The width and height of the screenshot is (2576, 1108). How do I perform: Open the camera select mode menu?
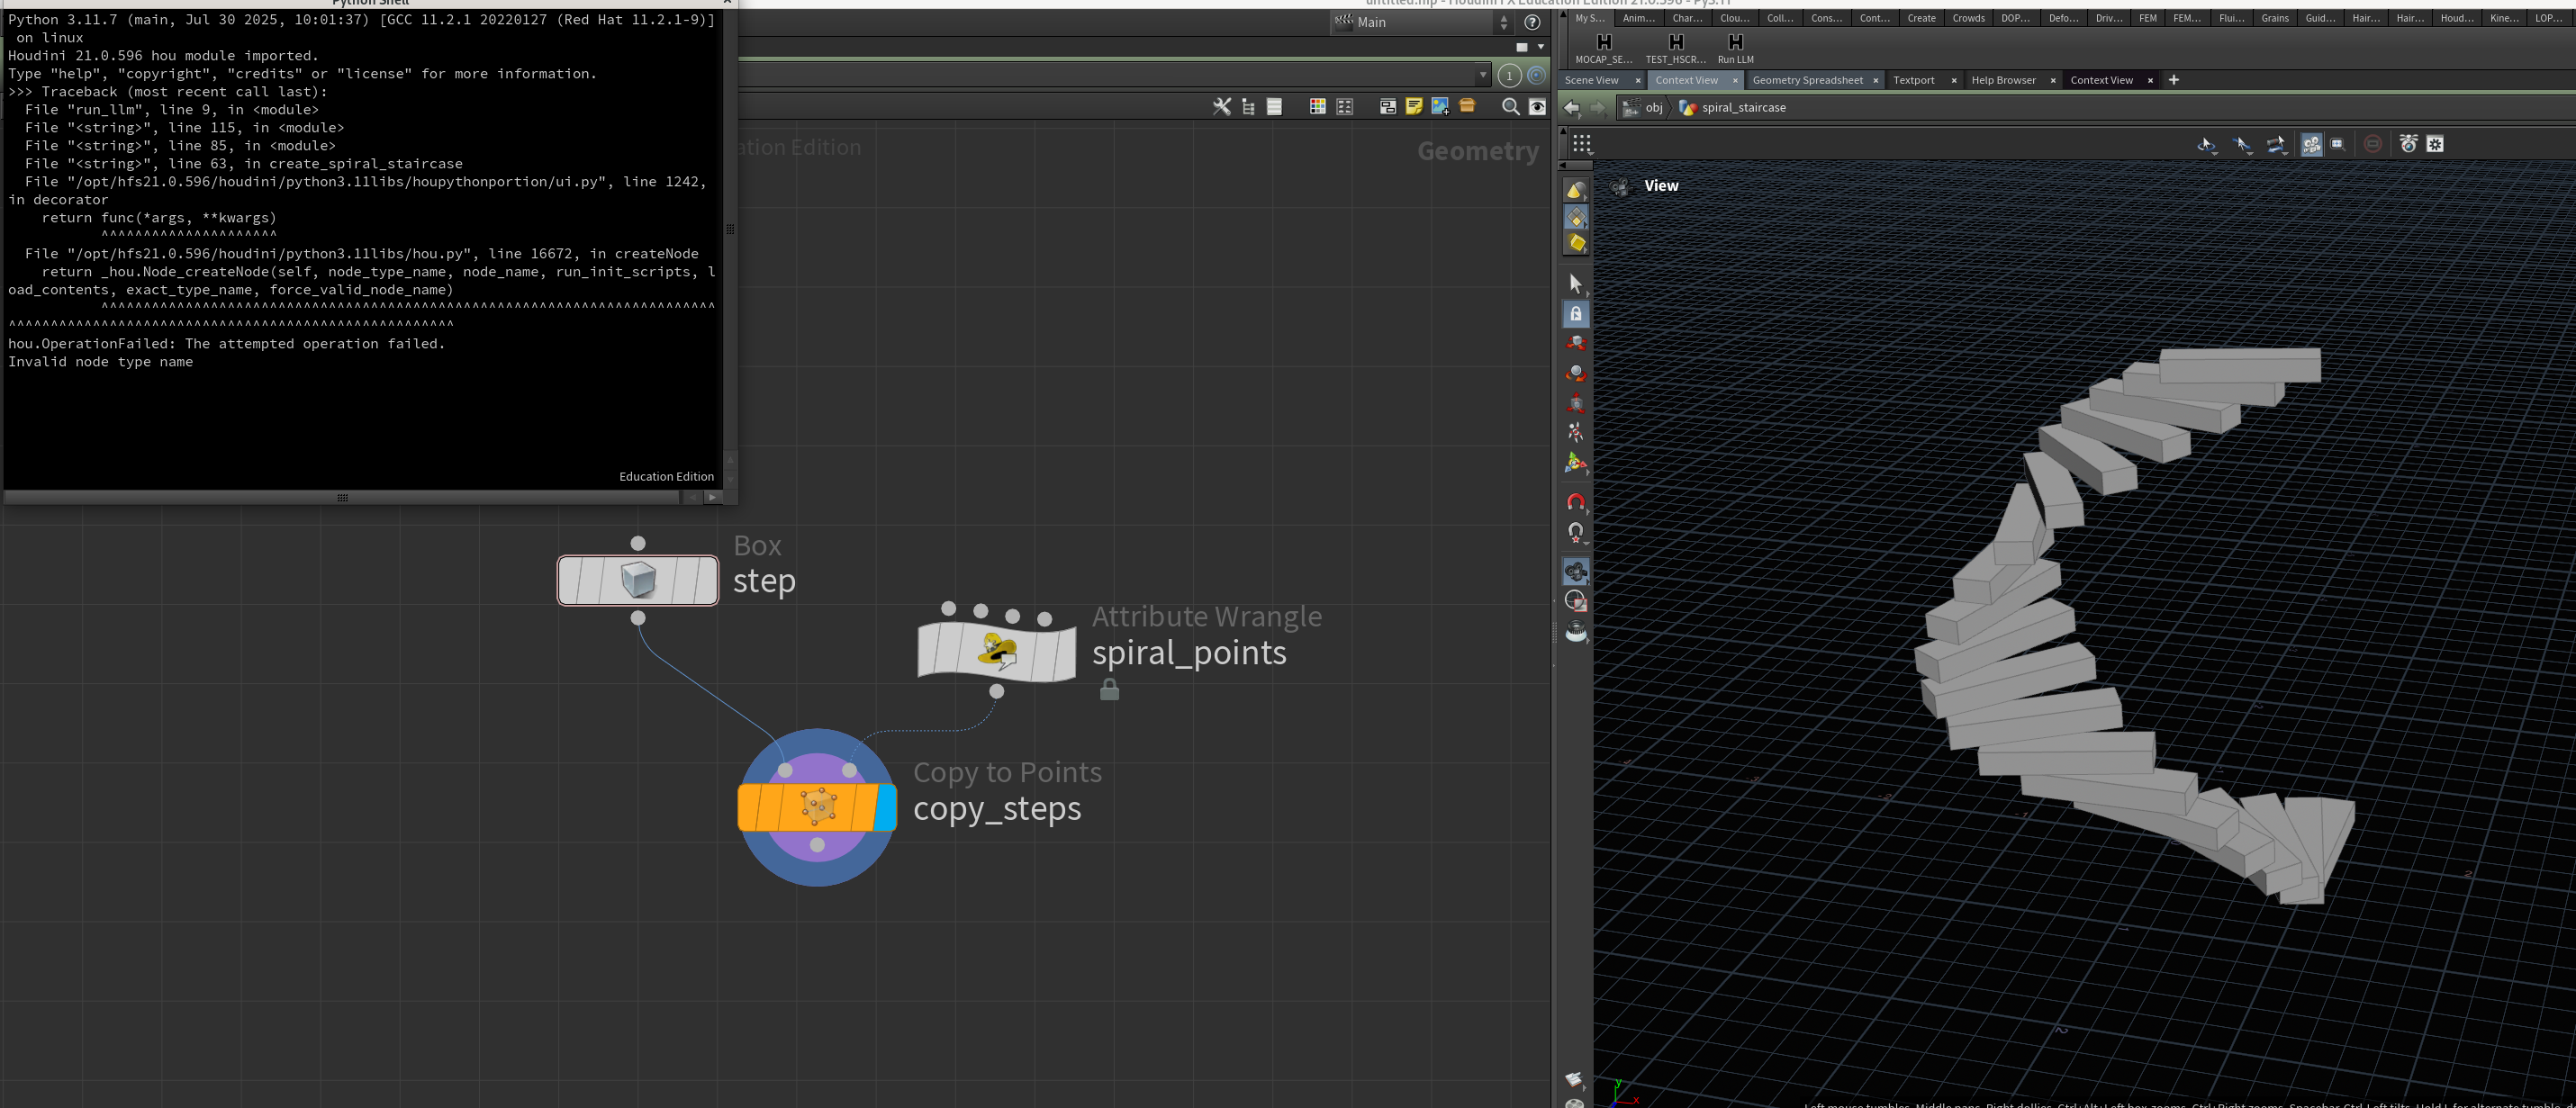[x=2276, y=145]
